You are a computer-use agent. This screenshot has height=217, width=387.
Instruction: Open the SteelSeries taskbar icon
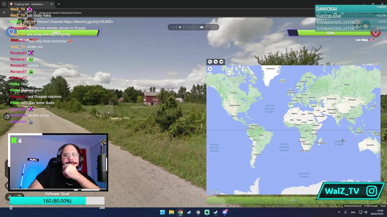(198, 212)
